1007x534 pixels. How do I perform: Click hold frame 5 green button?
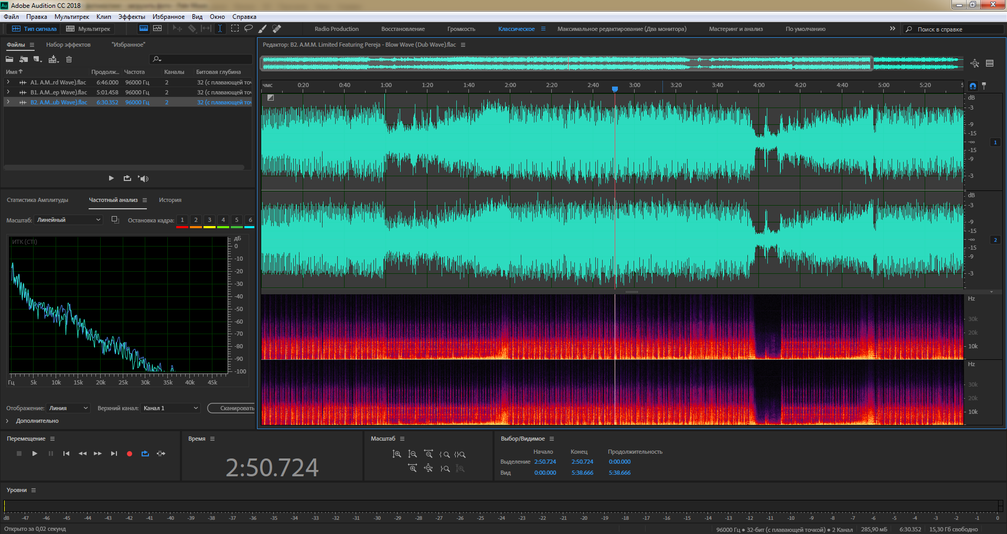tap(237, 221)
